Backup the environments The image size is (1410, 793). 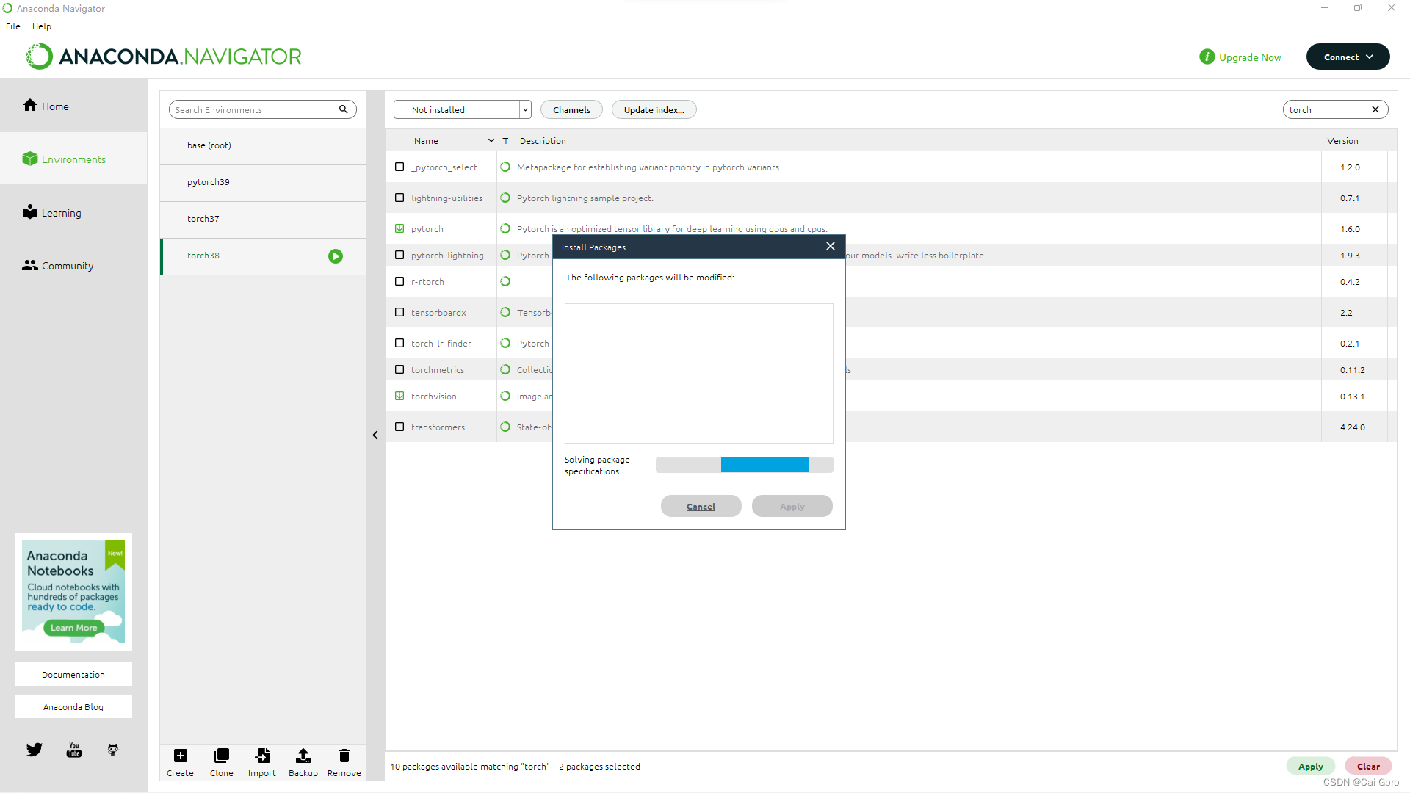pyautogui.click(x=303, y=762)
